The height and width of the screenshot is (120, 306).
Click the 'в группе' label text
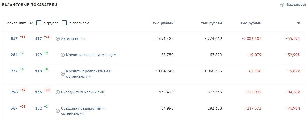[x=51, y=23]
